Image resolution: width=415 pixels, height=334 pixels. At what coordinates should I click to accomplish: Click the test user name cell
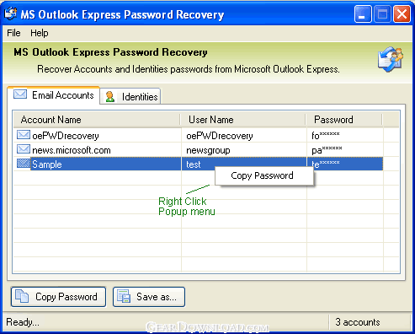pos(194,164)
